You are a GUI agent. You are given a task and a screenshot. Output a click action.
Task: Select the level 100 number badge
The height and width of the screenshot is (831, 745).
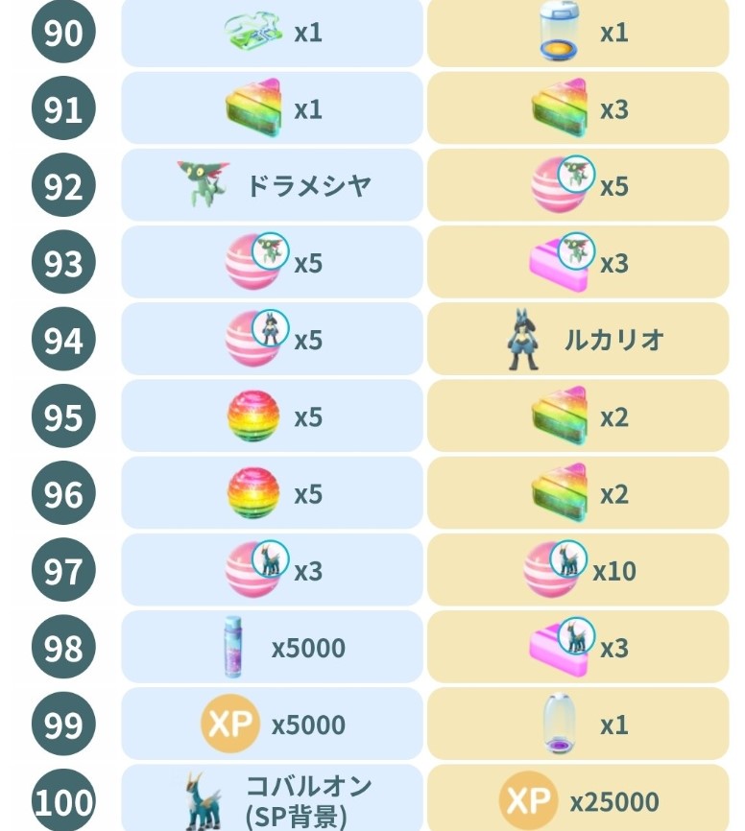tap(63, 800)
